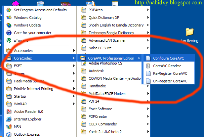Click the Autodesk folder icon

click(x=84, y=71)
